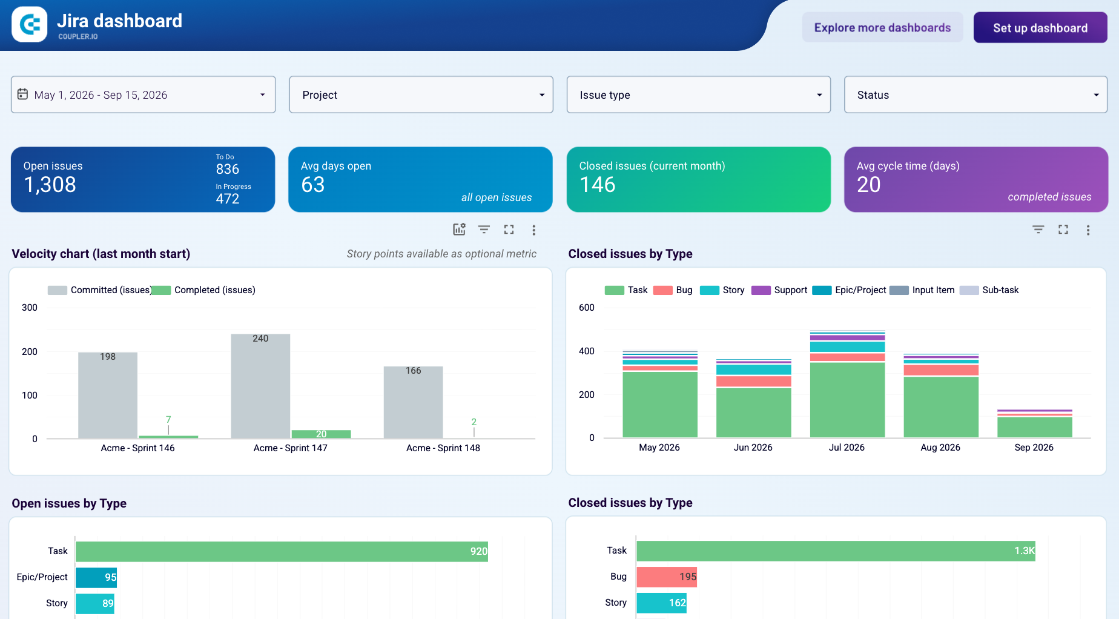The width and height of the screenshot is (1119, 619).
Task: Click open issues Story bar labeled 89
Action: [x=95, y=603]
